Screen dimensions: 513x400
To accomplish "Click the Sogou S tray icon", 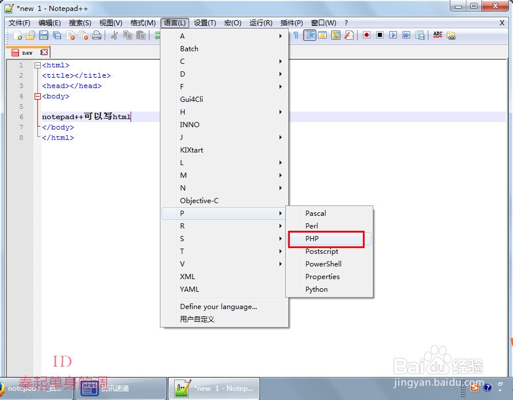I will (x=474, y=387).
